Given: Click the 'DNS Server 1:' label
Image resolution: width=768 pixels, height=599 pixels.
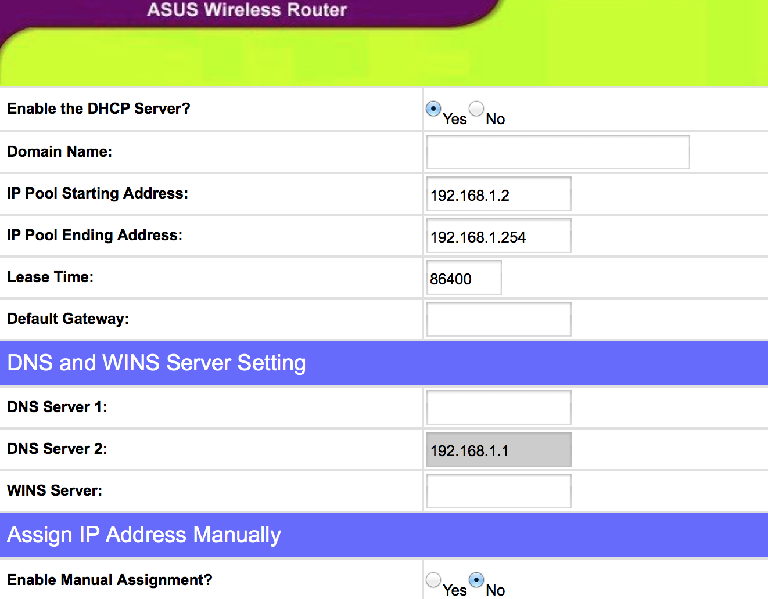Looking at the screenshot, I should coord(57,407).
